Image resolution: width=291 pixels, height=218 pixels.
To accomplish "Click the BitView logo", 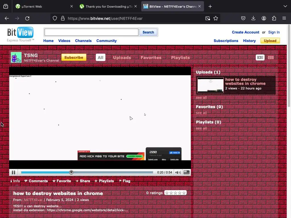I will point(20,34).
